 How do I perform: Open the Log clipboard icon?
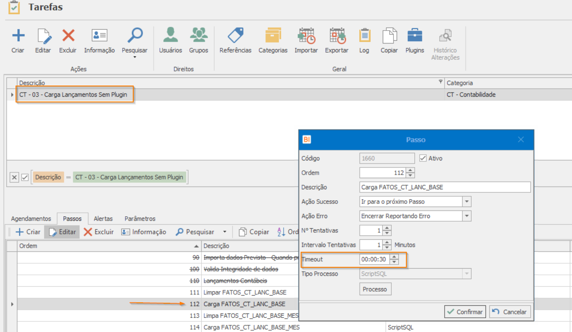(364, 35)
